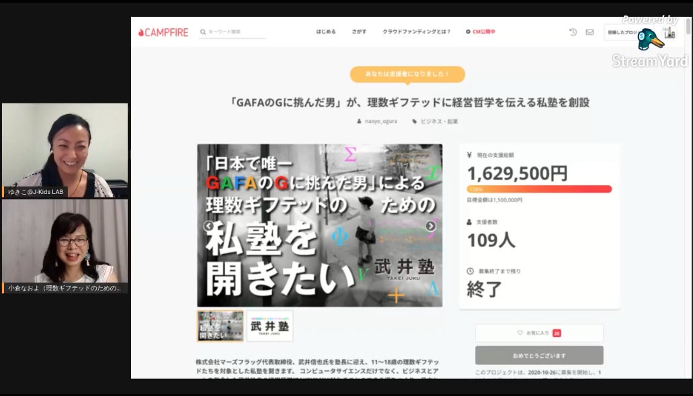The height and width of the screenshot is (396, 693).
Task: Click the search magnifier icon
Action: click(x=202, y=32)
